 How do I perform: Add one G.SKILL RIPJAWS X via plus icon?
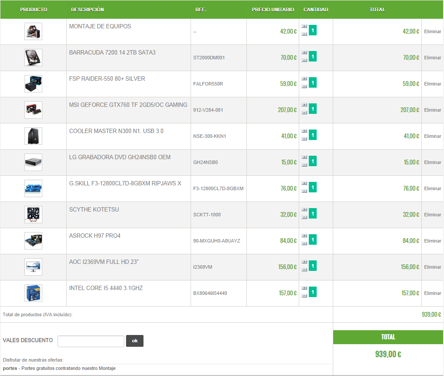304,184
